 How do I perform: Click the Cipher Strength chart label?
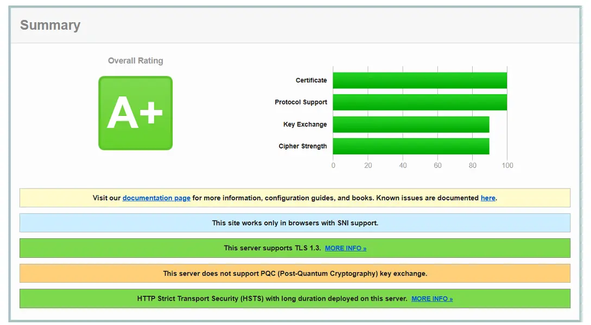point(303,146)
